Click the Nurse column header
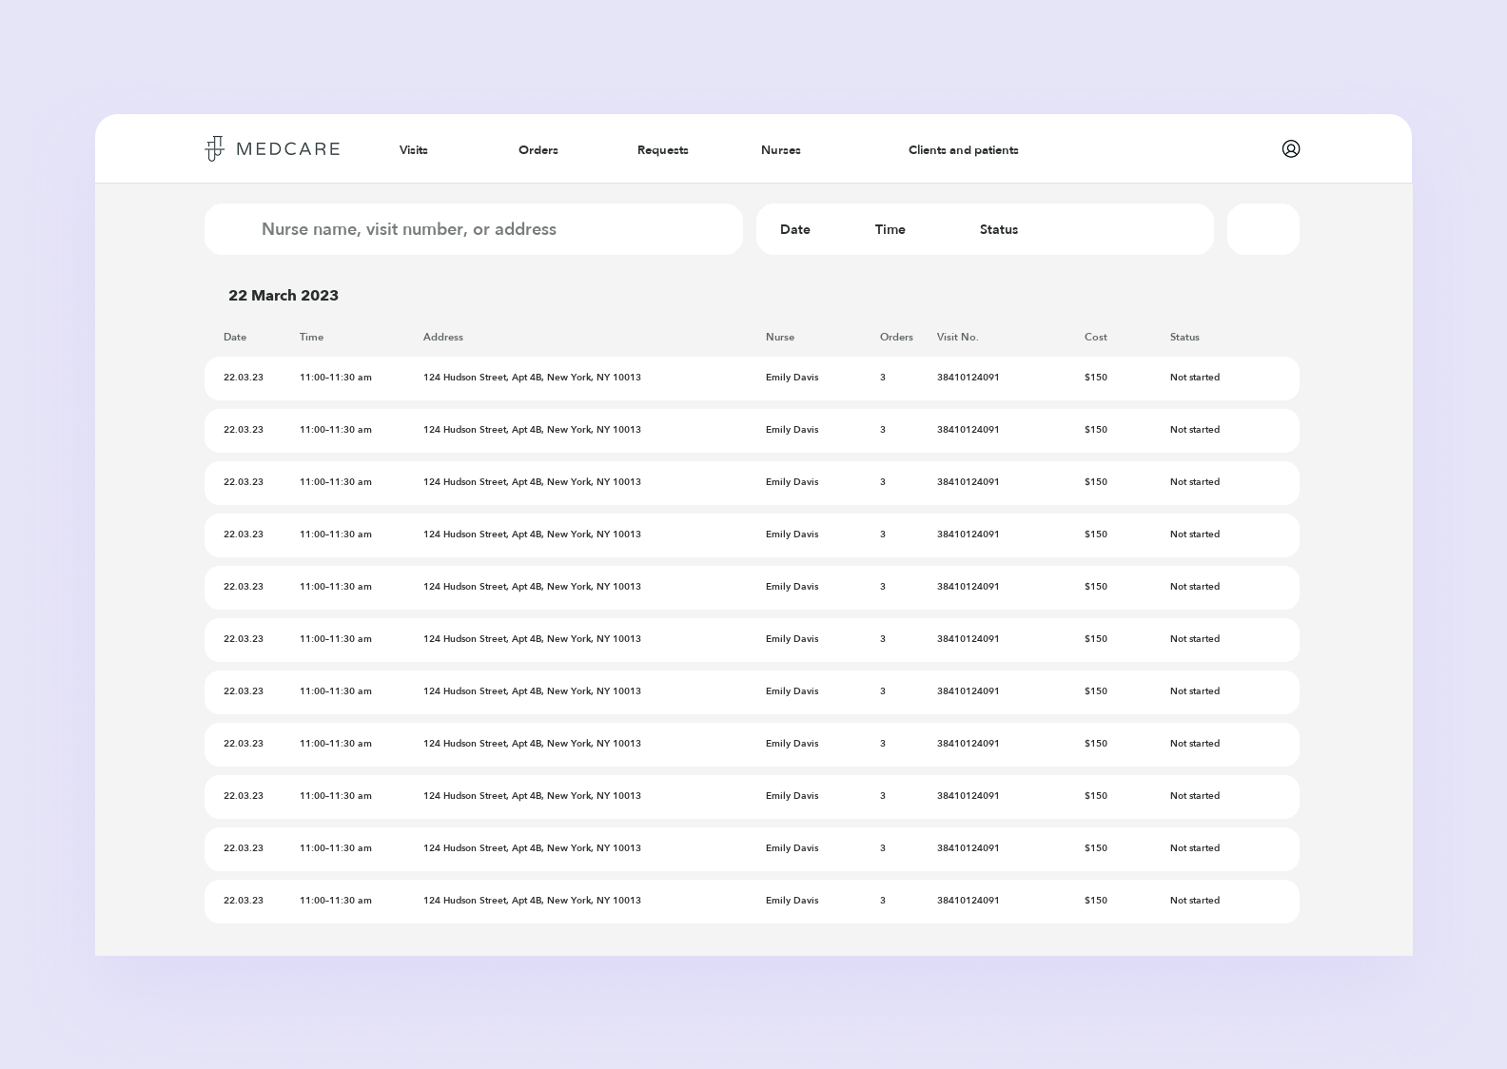This screenshot has height=1069, width=1507. (780, 337)
